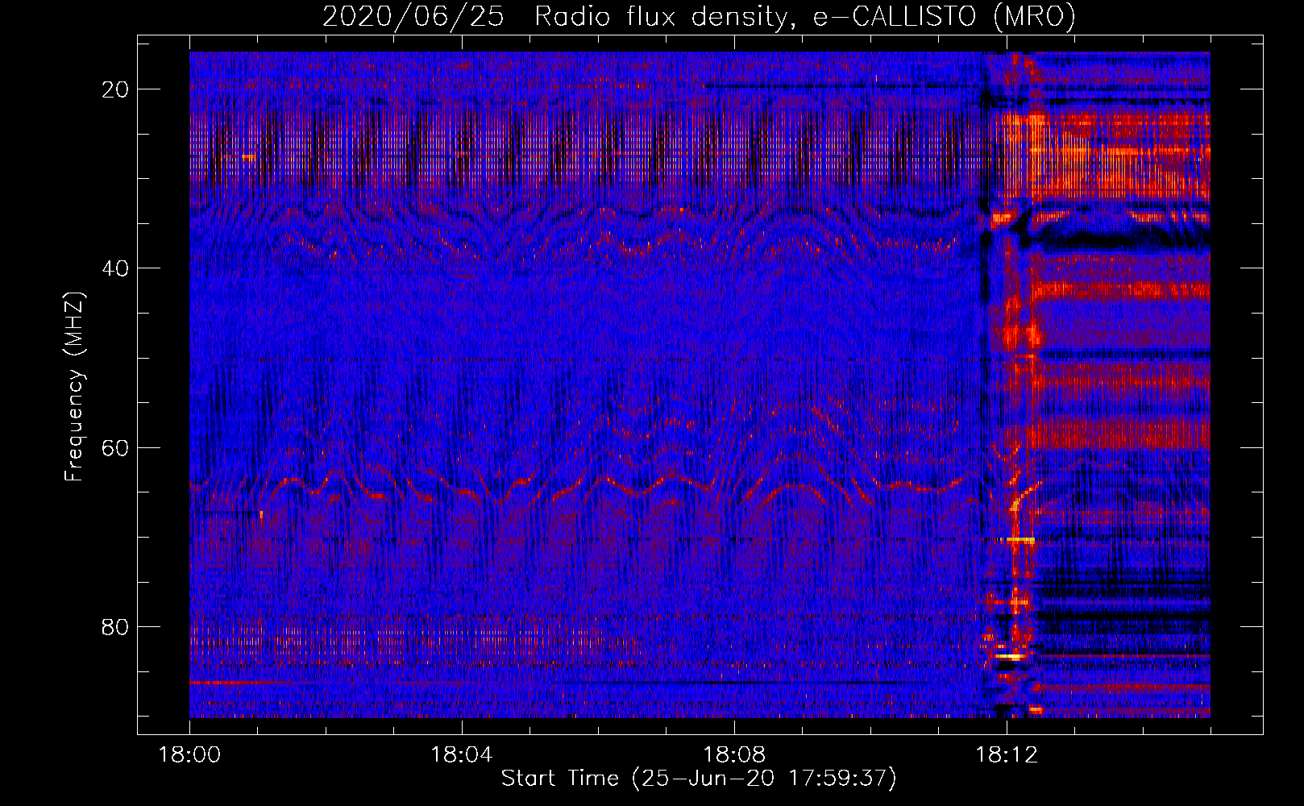This screenshot has height=806, width=1304.
Task: Click the "18:08" time tick label
Action: 734,755
